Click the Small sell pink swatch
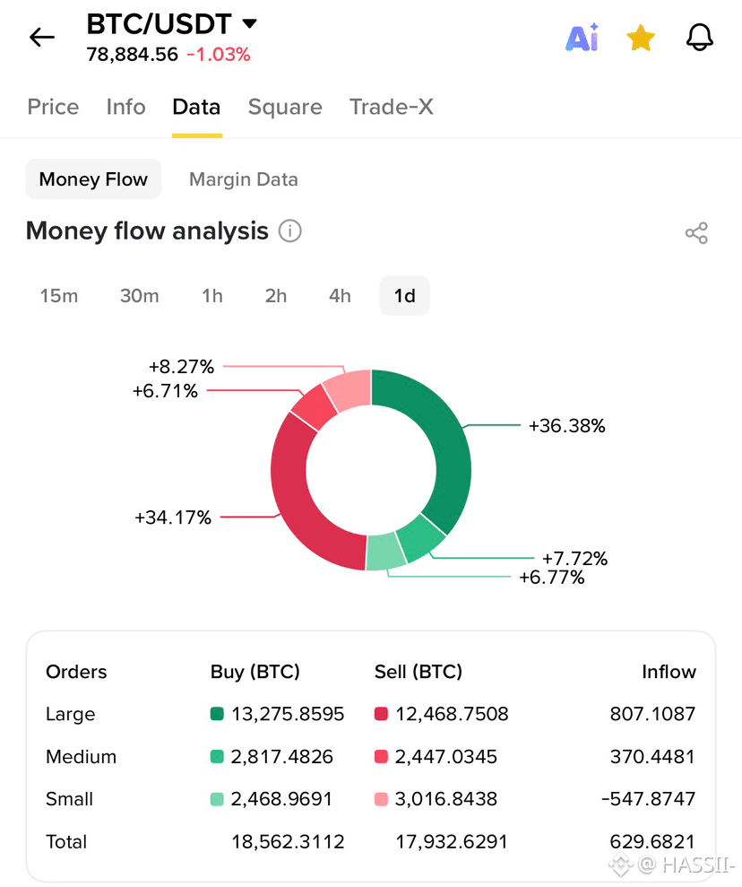742x887 pixels. coord(382,799)
